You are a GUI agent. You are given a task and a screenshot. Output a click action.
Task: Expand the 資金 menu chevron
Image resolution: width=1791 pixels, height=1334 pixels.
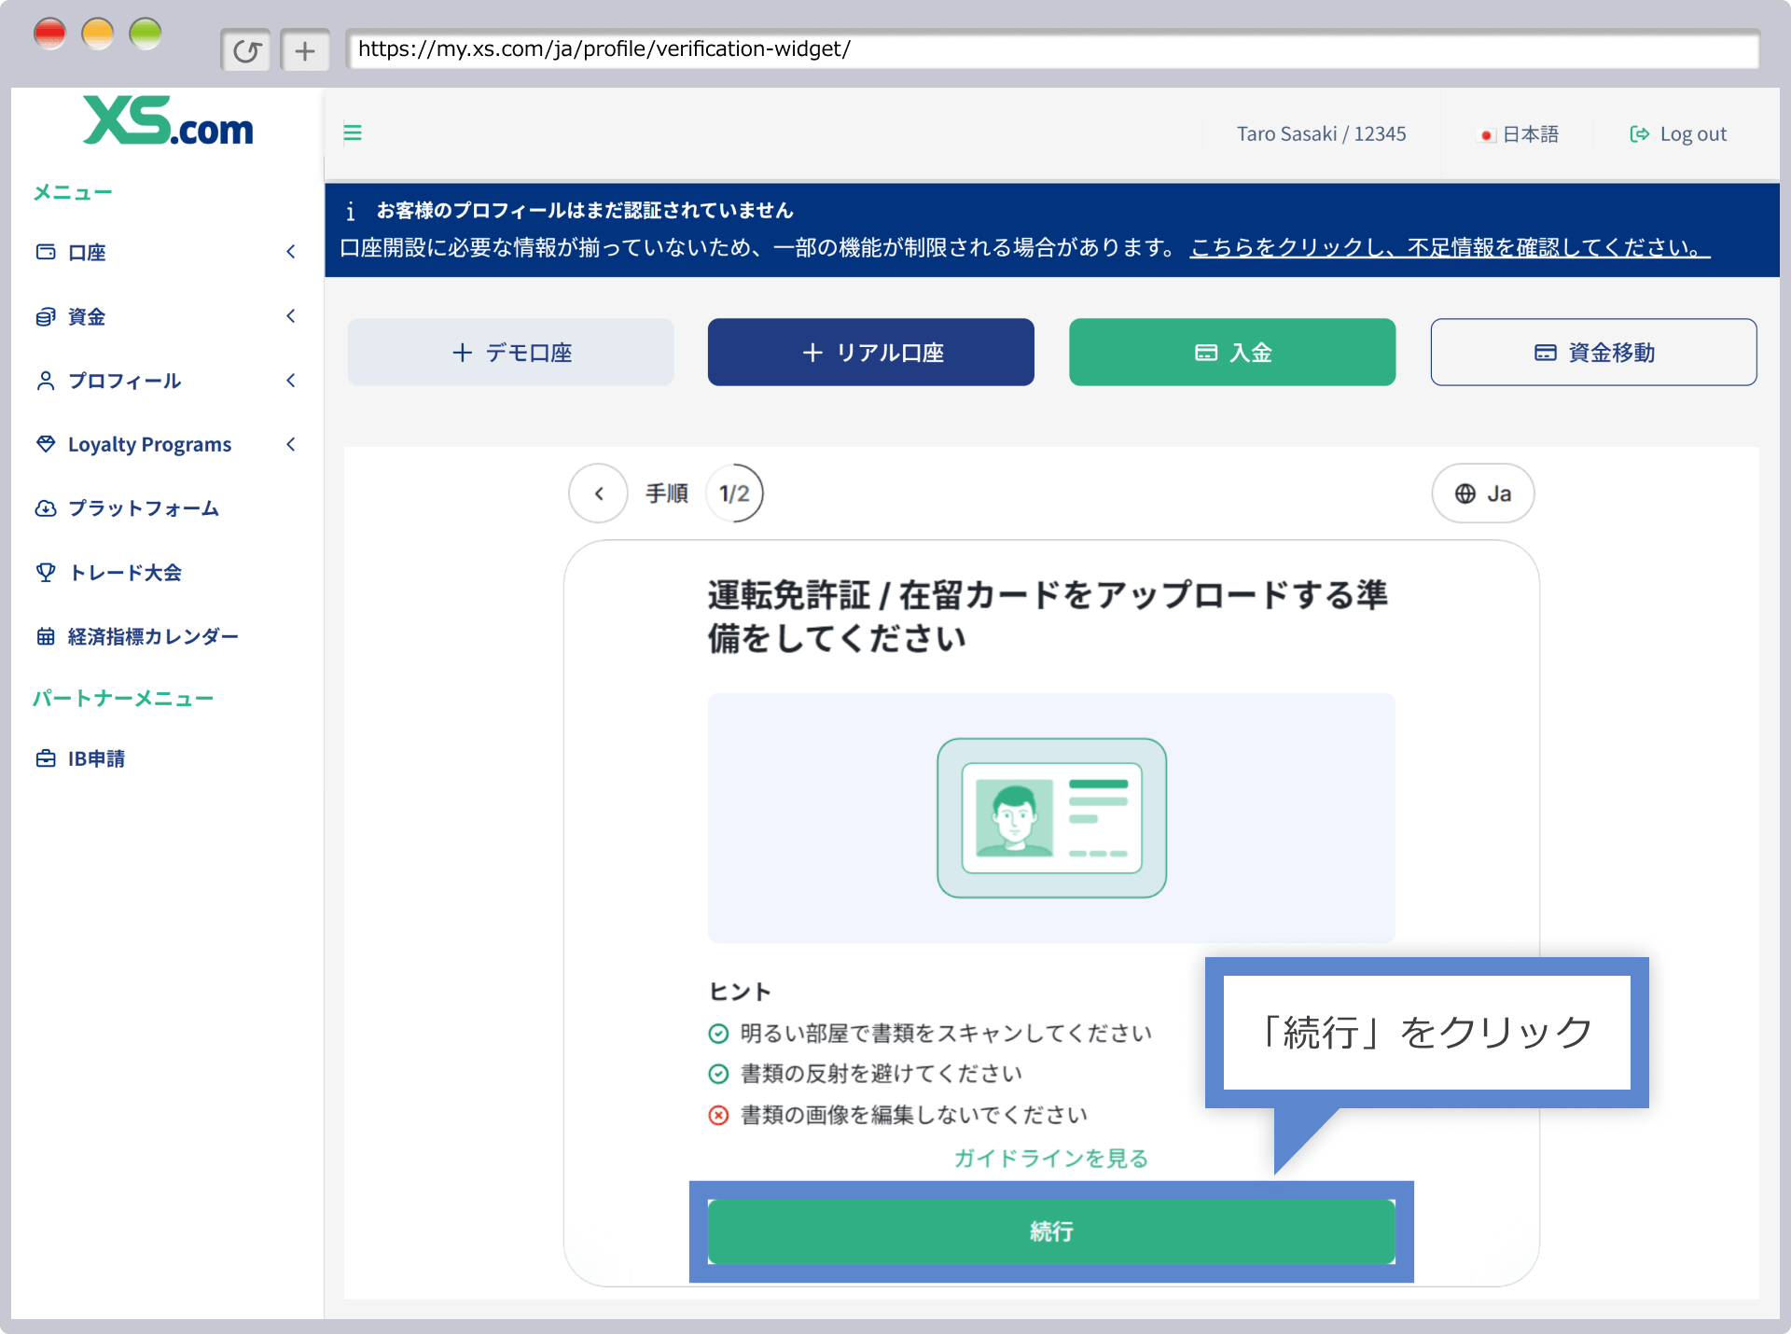tap(291, 316)
